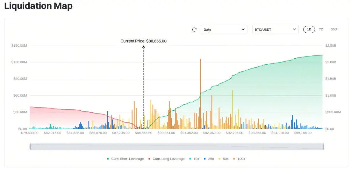Click the $95,188.00 x-axis label

(303, 133)
